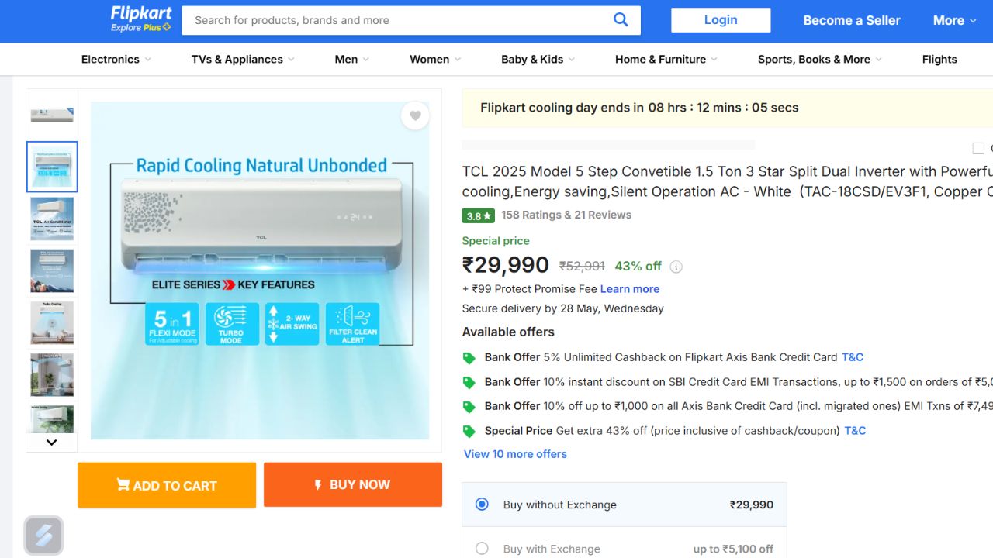
Task: Expand the TVs & Appliances menu
Action: coord(243,59)
